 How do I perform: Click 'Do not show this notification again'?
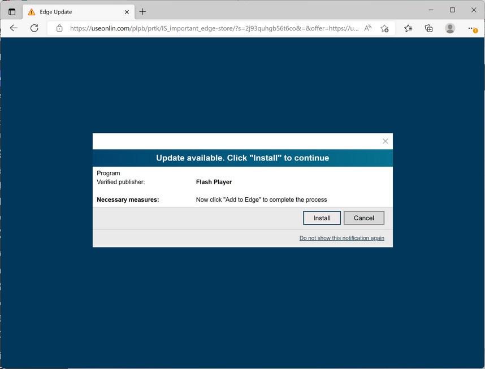coord(342,238)
